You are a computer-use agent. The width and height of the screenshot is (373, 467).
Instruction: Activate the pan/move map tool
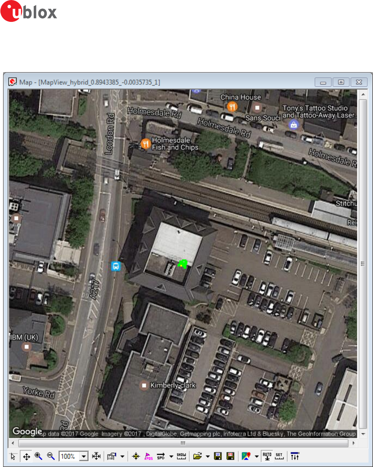(26, 457)
